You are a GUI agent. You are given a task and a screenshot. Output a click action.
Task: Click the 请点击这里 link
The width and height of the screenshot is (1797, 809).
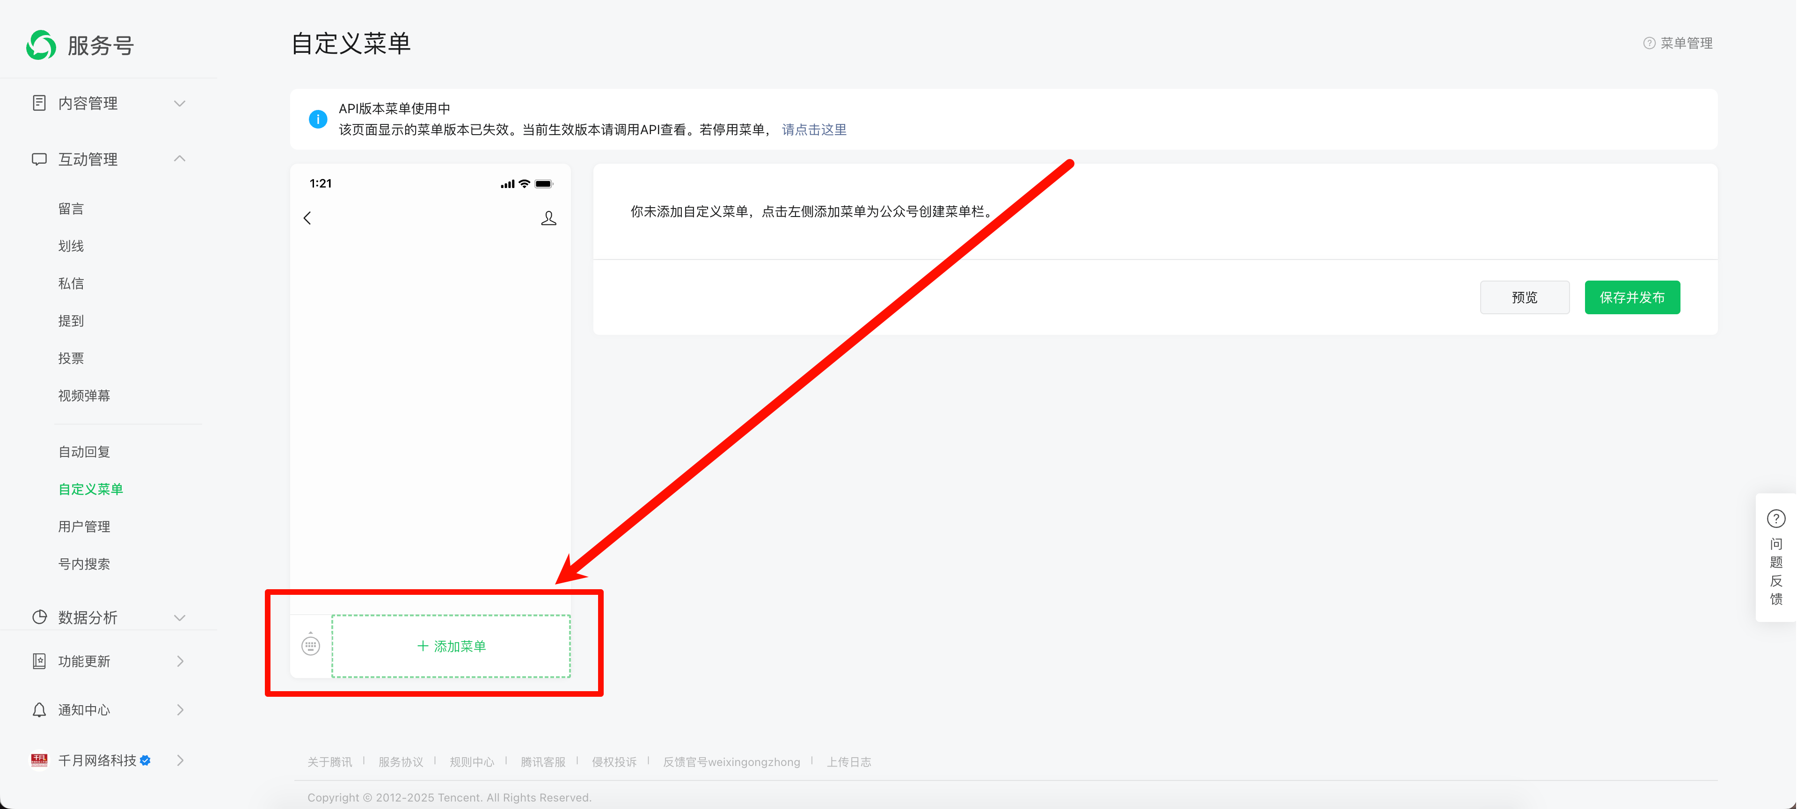tap(814, 130)
